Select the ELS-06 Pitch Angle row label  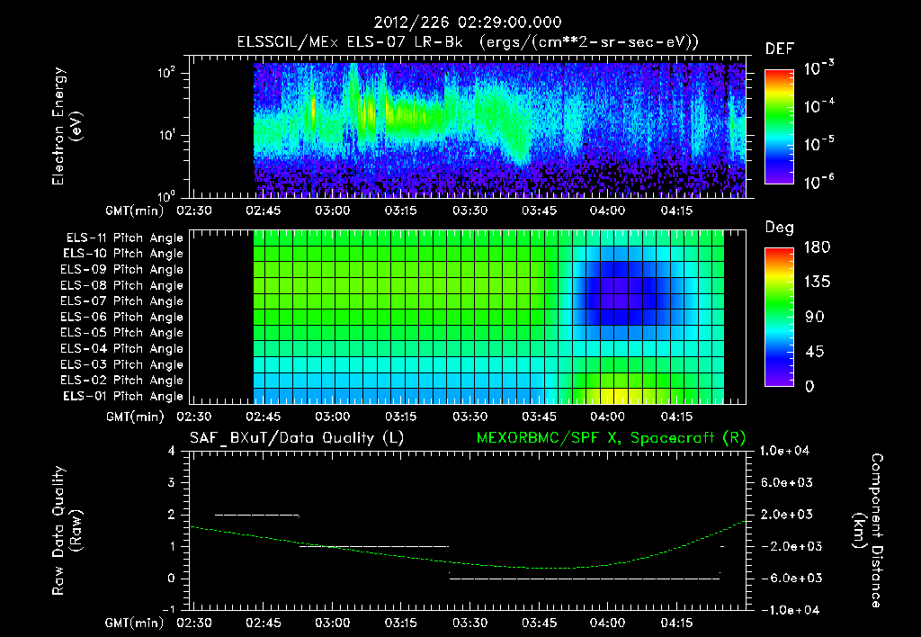[x=122, y=317]
